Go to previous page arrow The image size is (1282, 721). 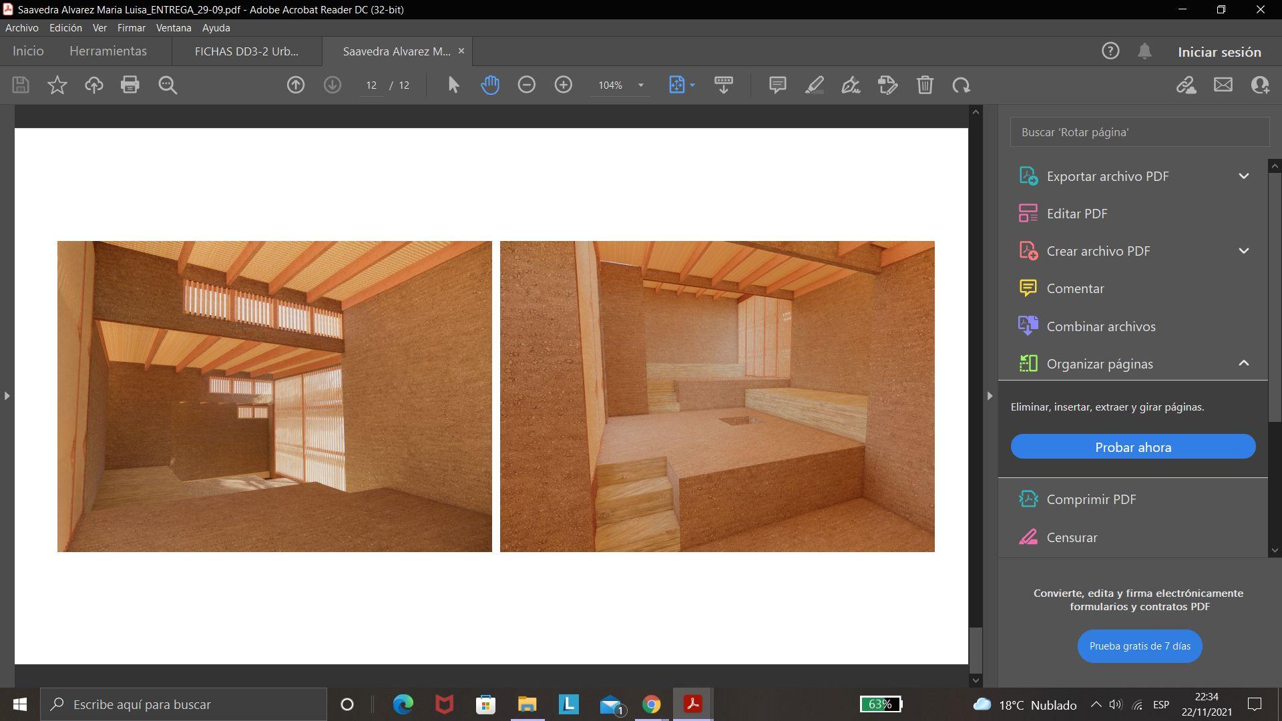pos(296,85)
